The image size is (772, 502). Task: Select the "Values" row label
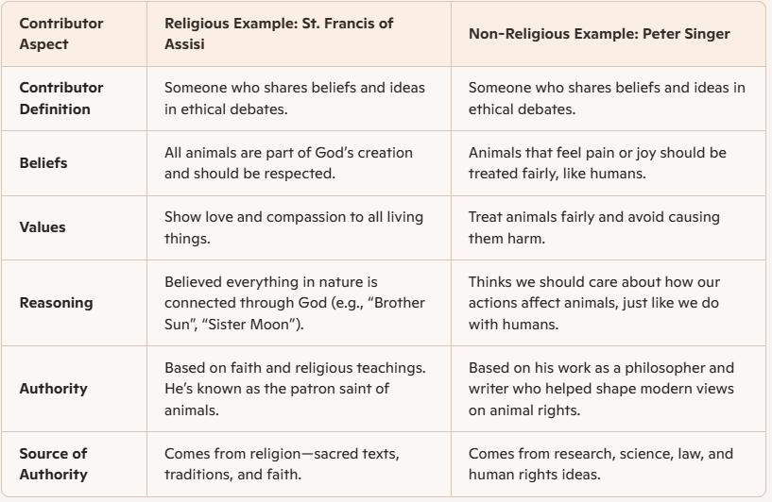[43, 227]
